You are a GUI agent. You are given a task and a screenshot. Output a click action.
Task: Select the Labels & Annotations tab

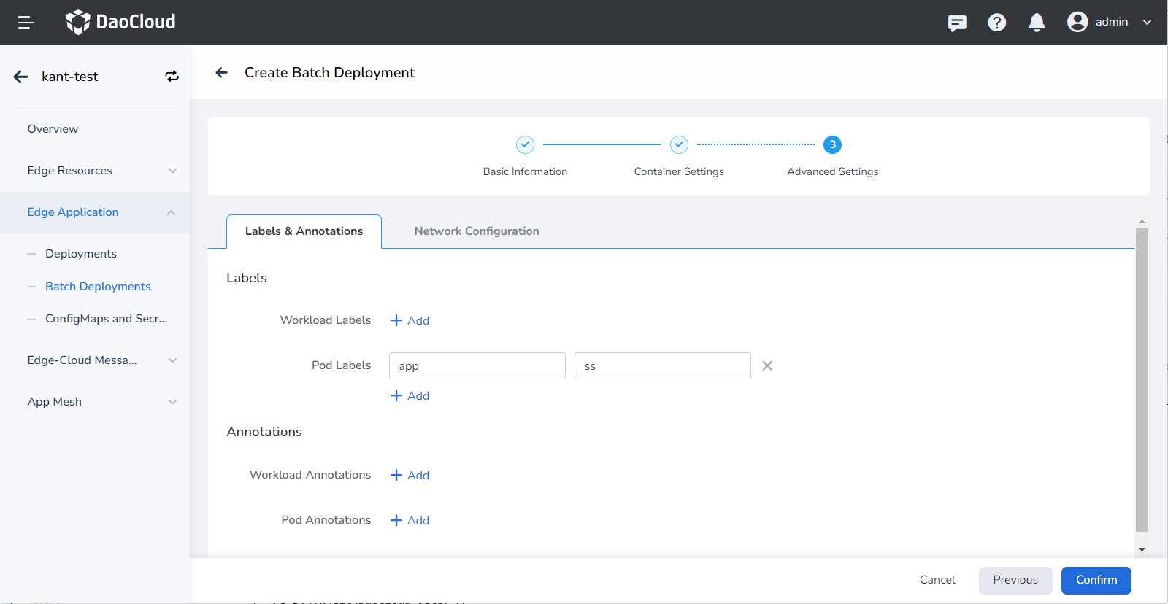click(x=304, y=231)
